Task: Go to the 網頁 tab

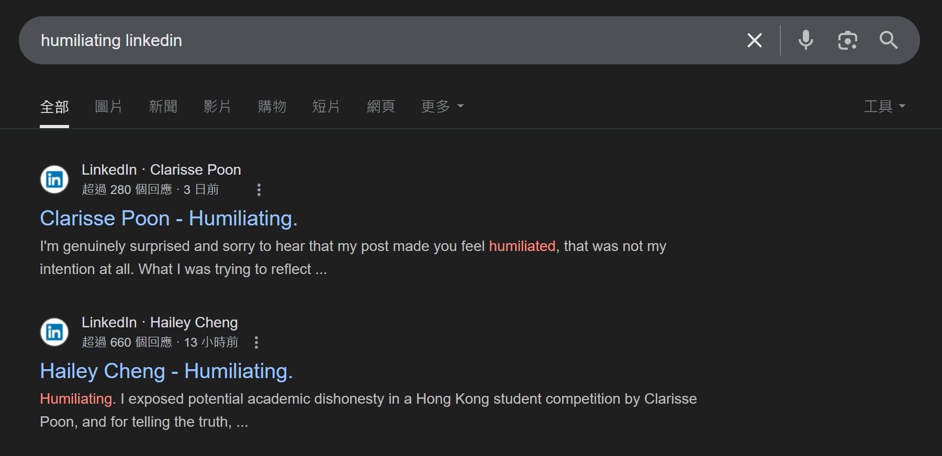Action: [x=380, y=106]
